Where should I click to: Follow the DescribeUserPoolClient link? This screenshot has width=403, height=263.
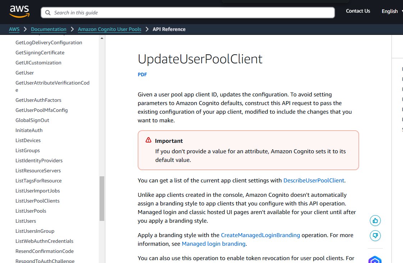(x=313, y=180)
